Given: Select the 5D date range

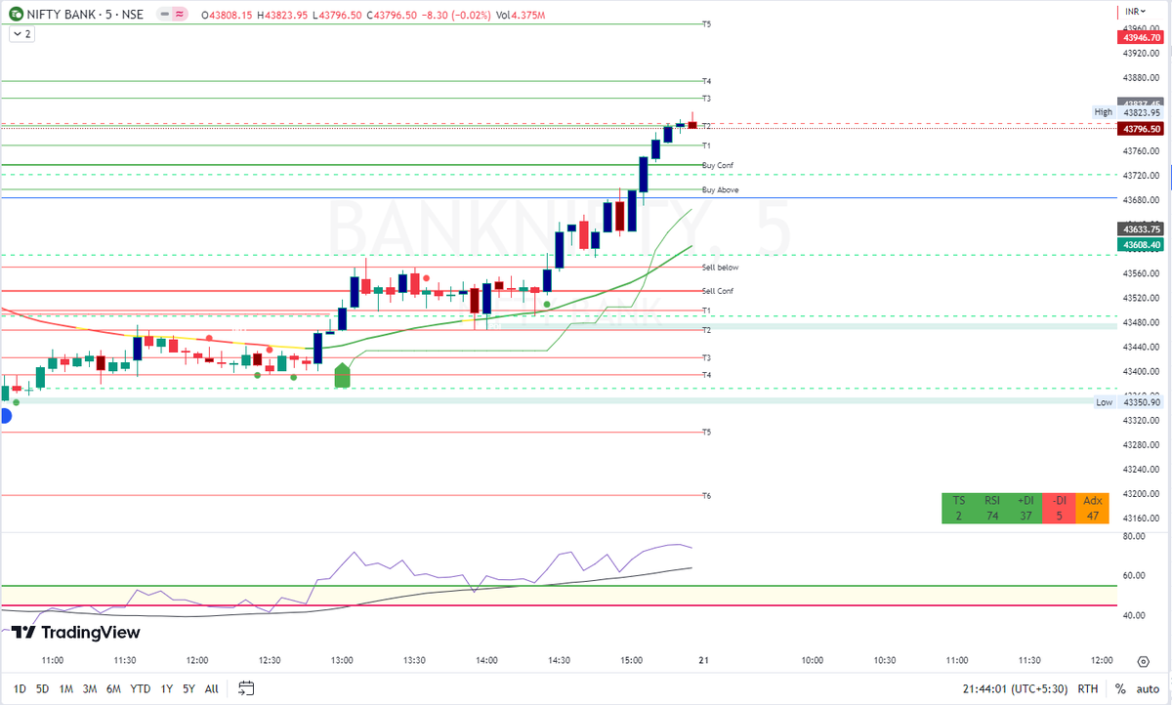Looking at the screenshot, I should (43, 688).
